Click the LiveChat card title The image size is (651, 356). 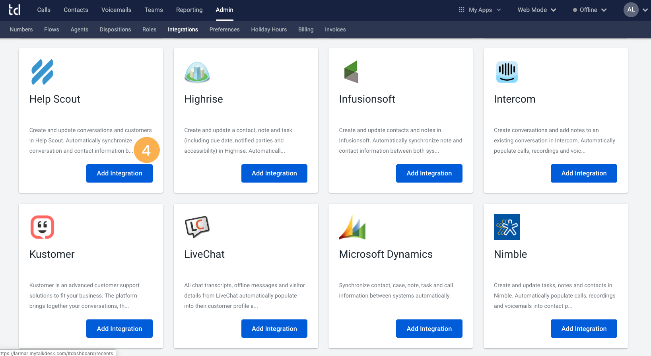click(204, 254)
